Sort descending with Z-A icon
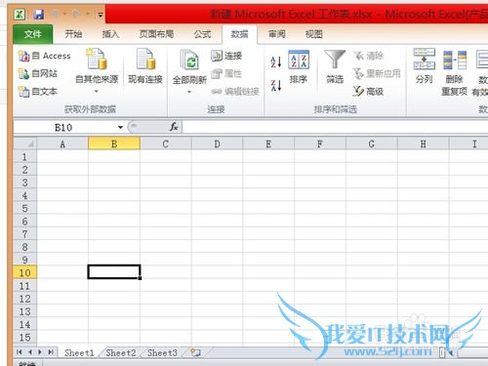This screenshot has height=366, width=488. point(275,85)
